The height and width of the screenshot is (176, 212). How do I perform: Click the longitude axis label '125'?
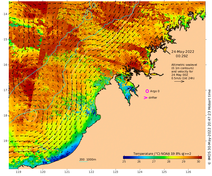164,172
